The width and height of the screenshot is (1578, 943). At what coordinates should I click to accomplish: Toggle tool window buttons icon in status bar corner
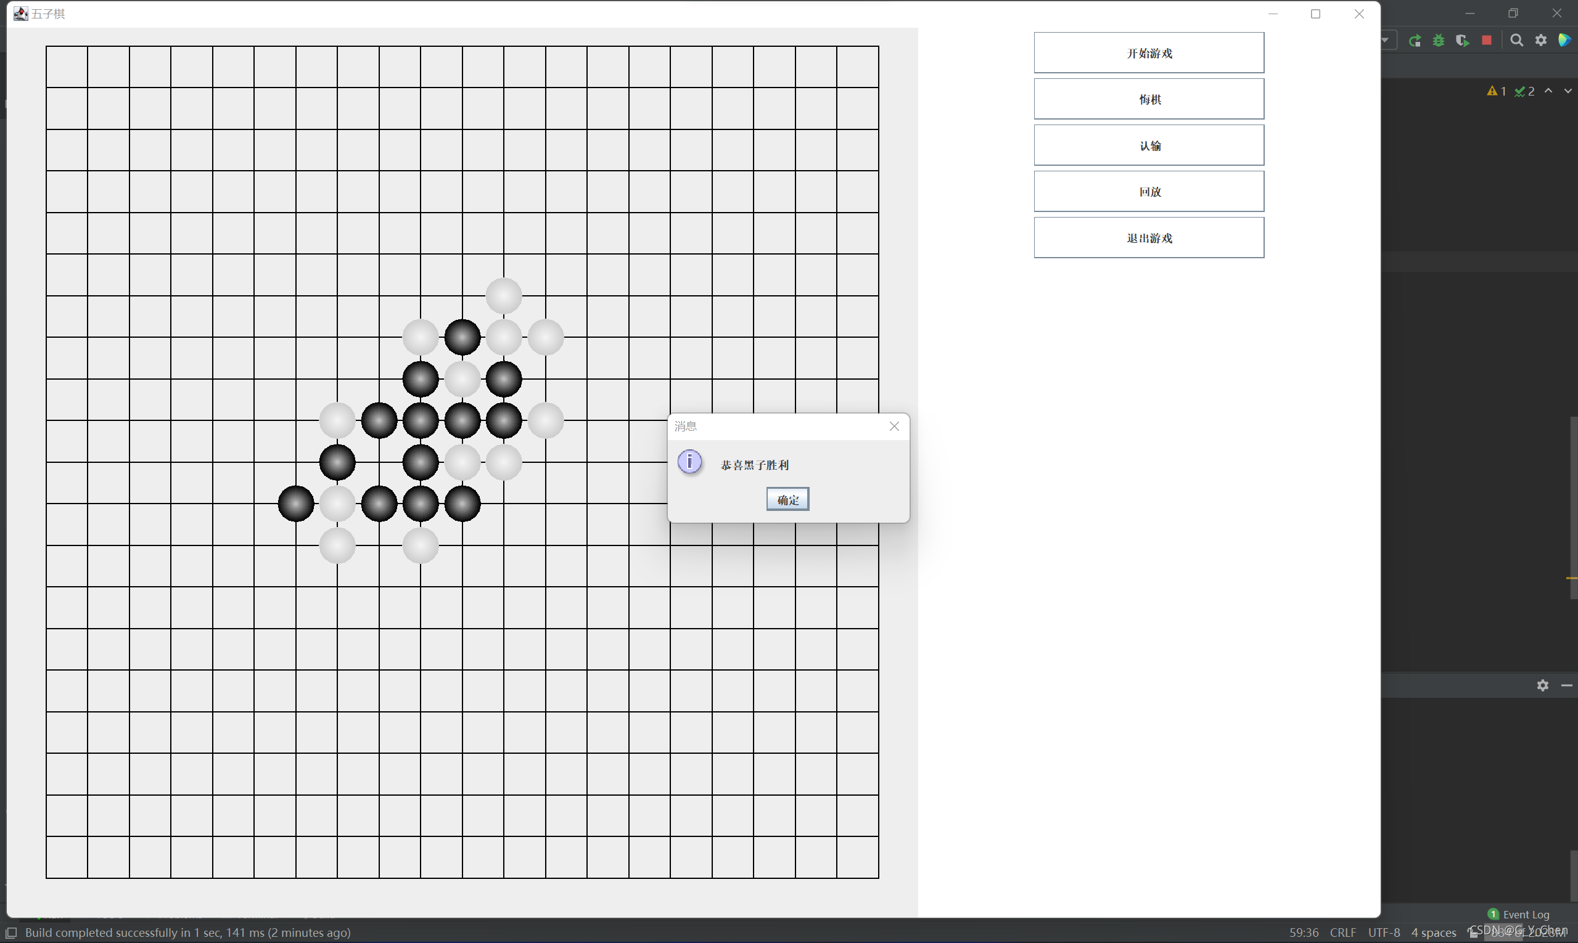click(x=12, y=932)
